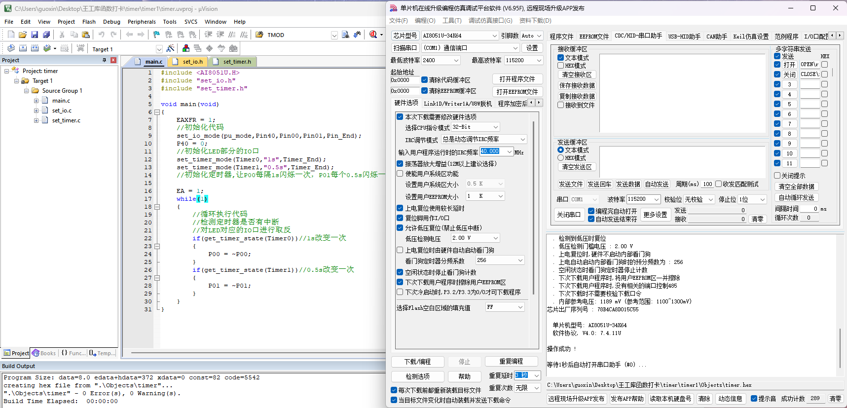Switch to set_timer.h editor tab
The image size is (847, 408).
pos(233,62)
